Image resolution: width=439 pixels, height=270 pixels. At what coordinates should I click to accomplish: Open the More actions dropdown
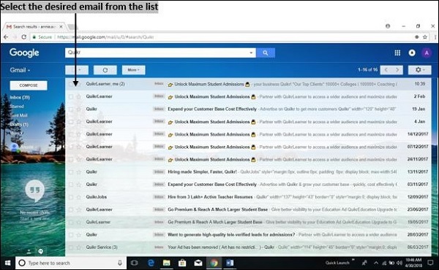(x=134, y=70)
